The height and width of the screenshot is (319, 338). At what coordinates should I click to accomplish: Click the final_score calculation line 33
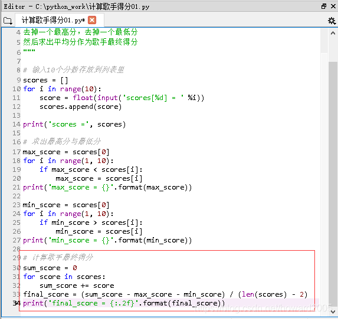(165, 294)
